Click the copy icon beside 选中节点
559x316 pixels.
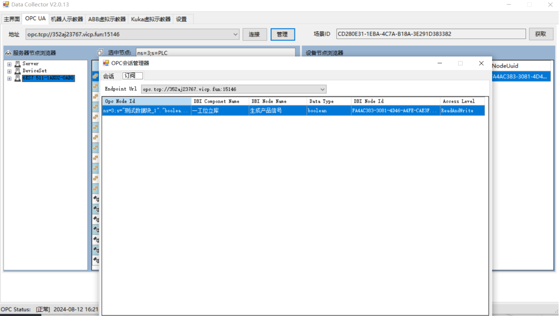(x=100, y=52)
